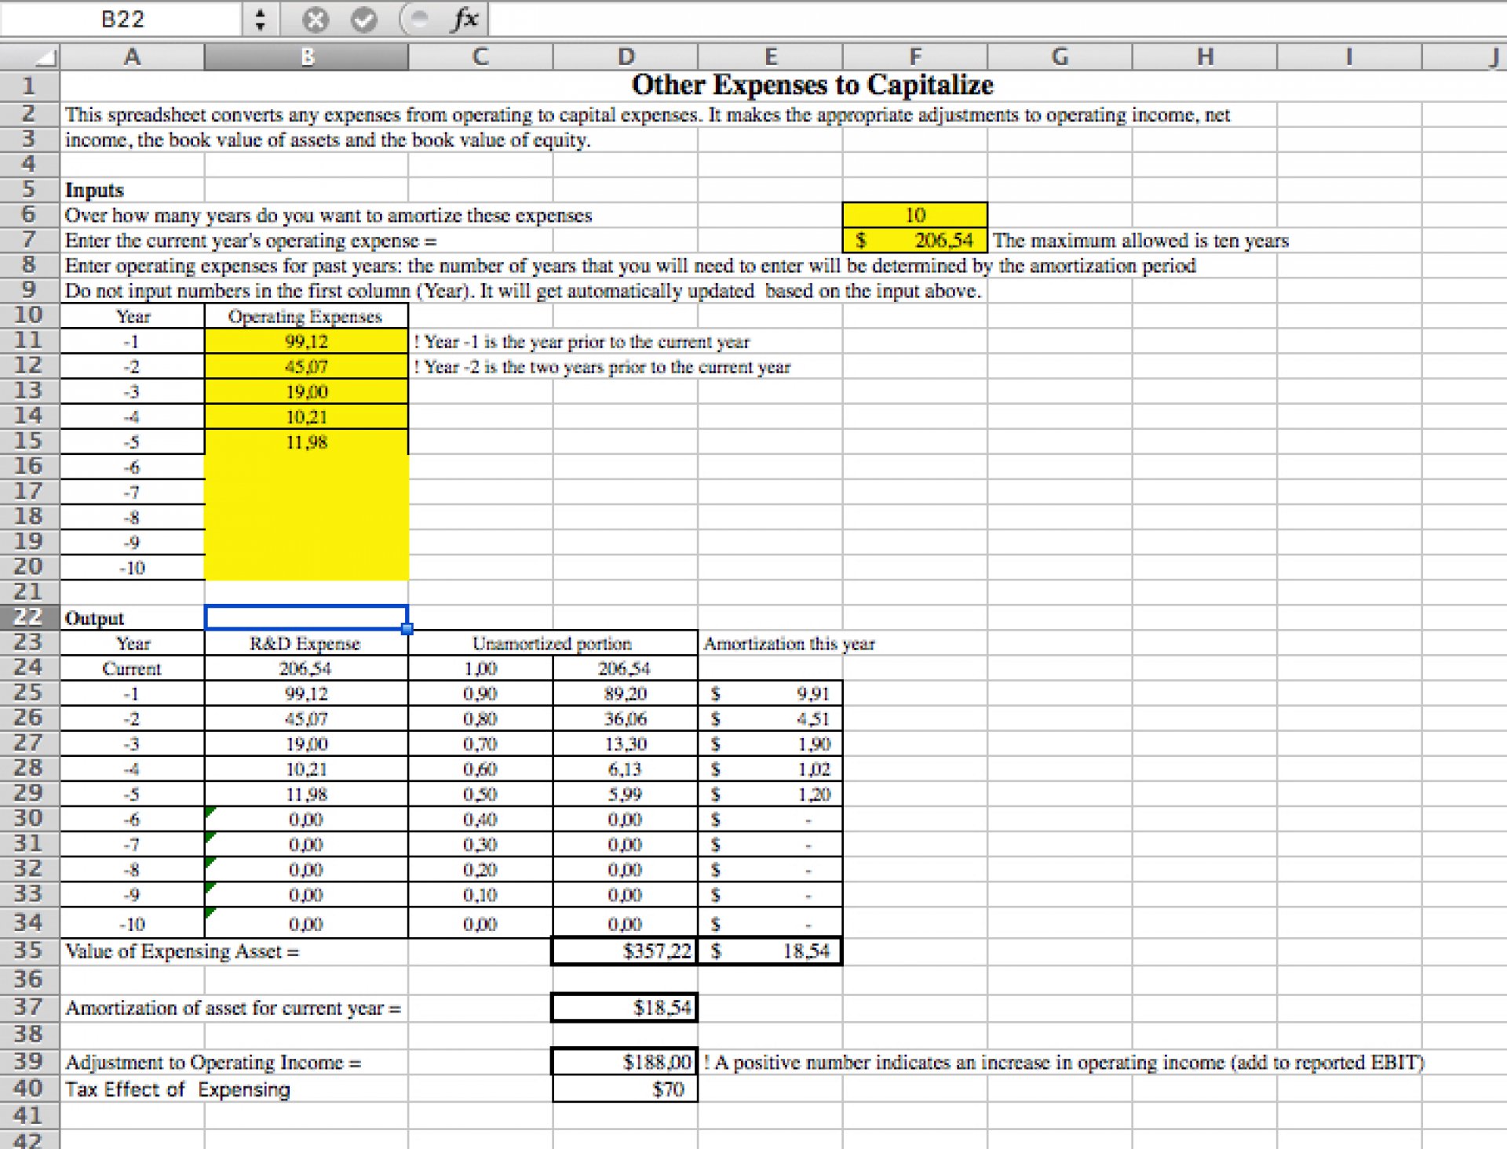Select row 10 header

click(30, 315)
